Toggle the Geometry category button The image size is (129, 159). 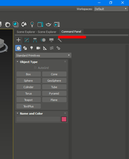pyautogui.click(x=18, y=48)
